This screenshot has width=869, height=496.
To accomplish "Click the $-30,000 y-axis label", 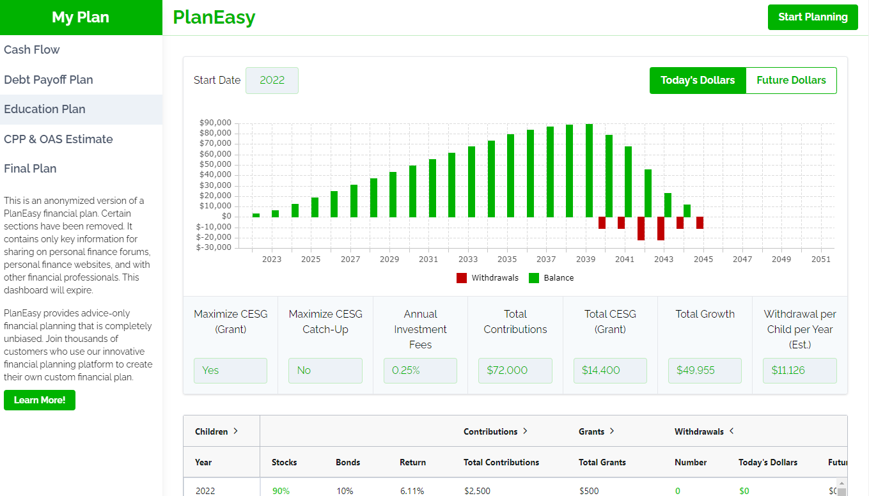I will coord(214,247).
